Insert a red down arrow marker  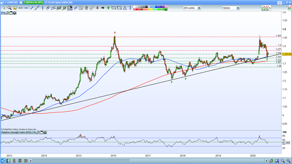97,8
